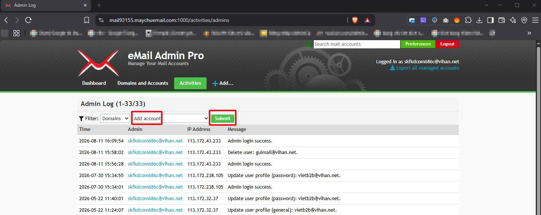Click the Time column header
Image resolution: width=541 pixels, height=215 pixels.
85,129
